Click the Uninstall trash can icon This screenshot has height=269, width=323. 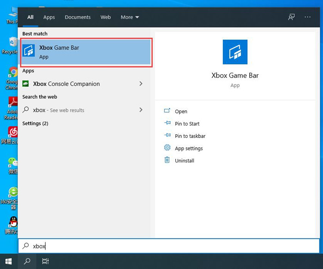pyautogui.click(x=167, y=160)
